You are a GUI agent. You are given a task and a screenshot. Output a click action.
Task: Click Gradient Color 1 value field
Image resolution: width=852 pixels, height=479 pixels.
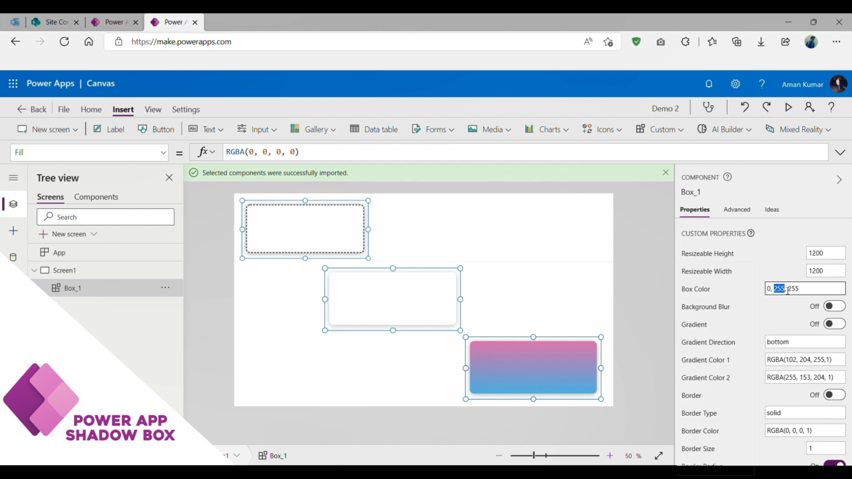805,360
